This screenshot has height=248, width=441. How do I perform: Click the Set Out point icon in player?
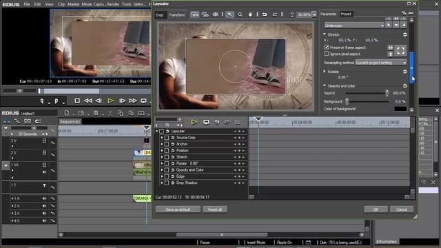coord(56,101)
